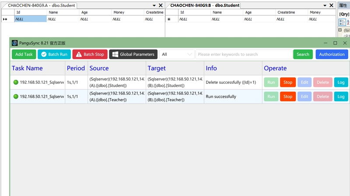Stop the Student sync task
350x196 pixels.
(x=288, y=82)
